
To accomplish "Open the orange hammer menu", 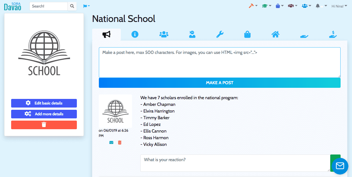I will (x=253, y=6).
